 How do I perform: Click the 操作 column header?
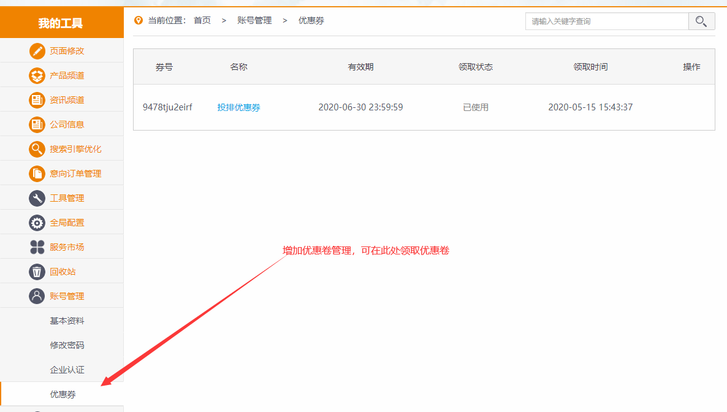click(x=692, y=67)
